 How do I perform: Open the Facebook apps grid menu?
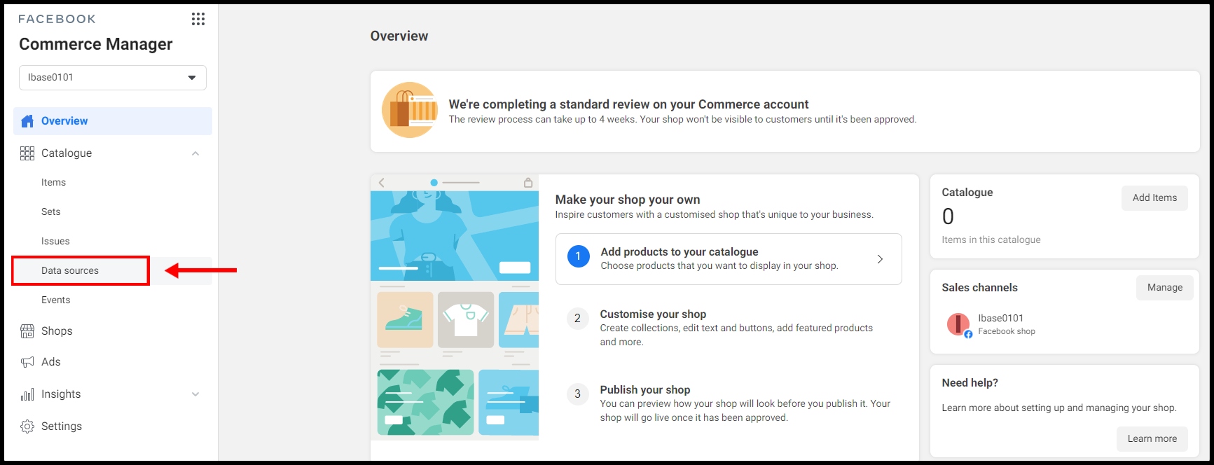pos(198,19)
